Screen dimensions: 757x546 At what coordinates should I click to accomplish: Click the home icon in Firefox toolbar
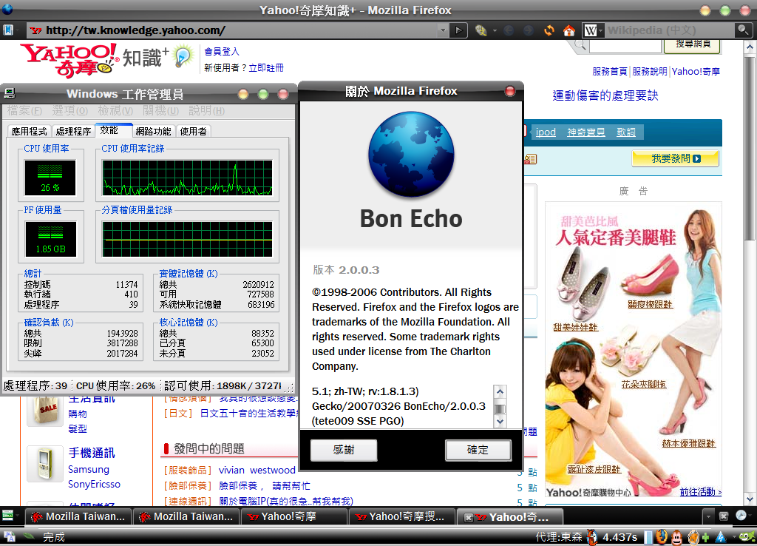[568, 30]
